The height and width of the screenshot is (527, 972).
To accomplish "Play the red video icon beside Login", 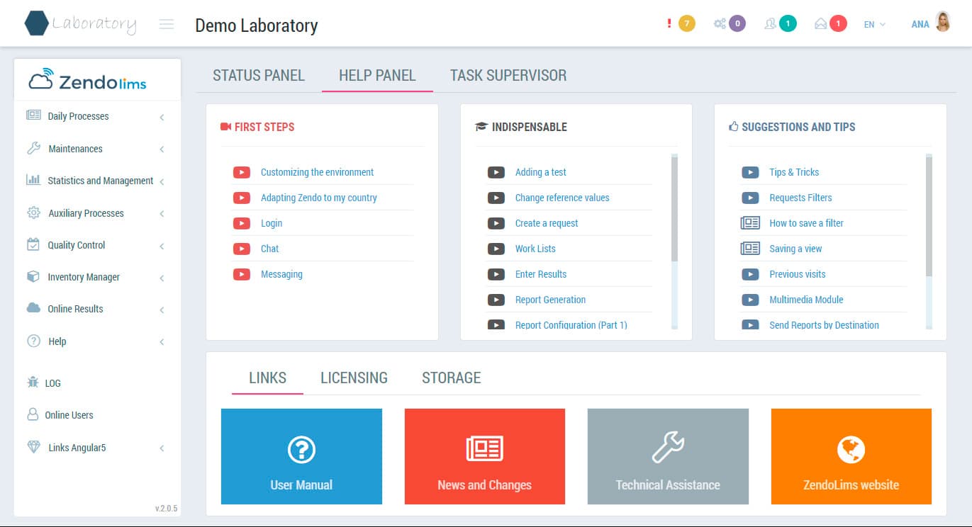I will click(x=242, y=223).
